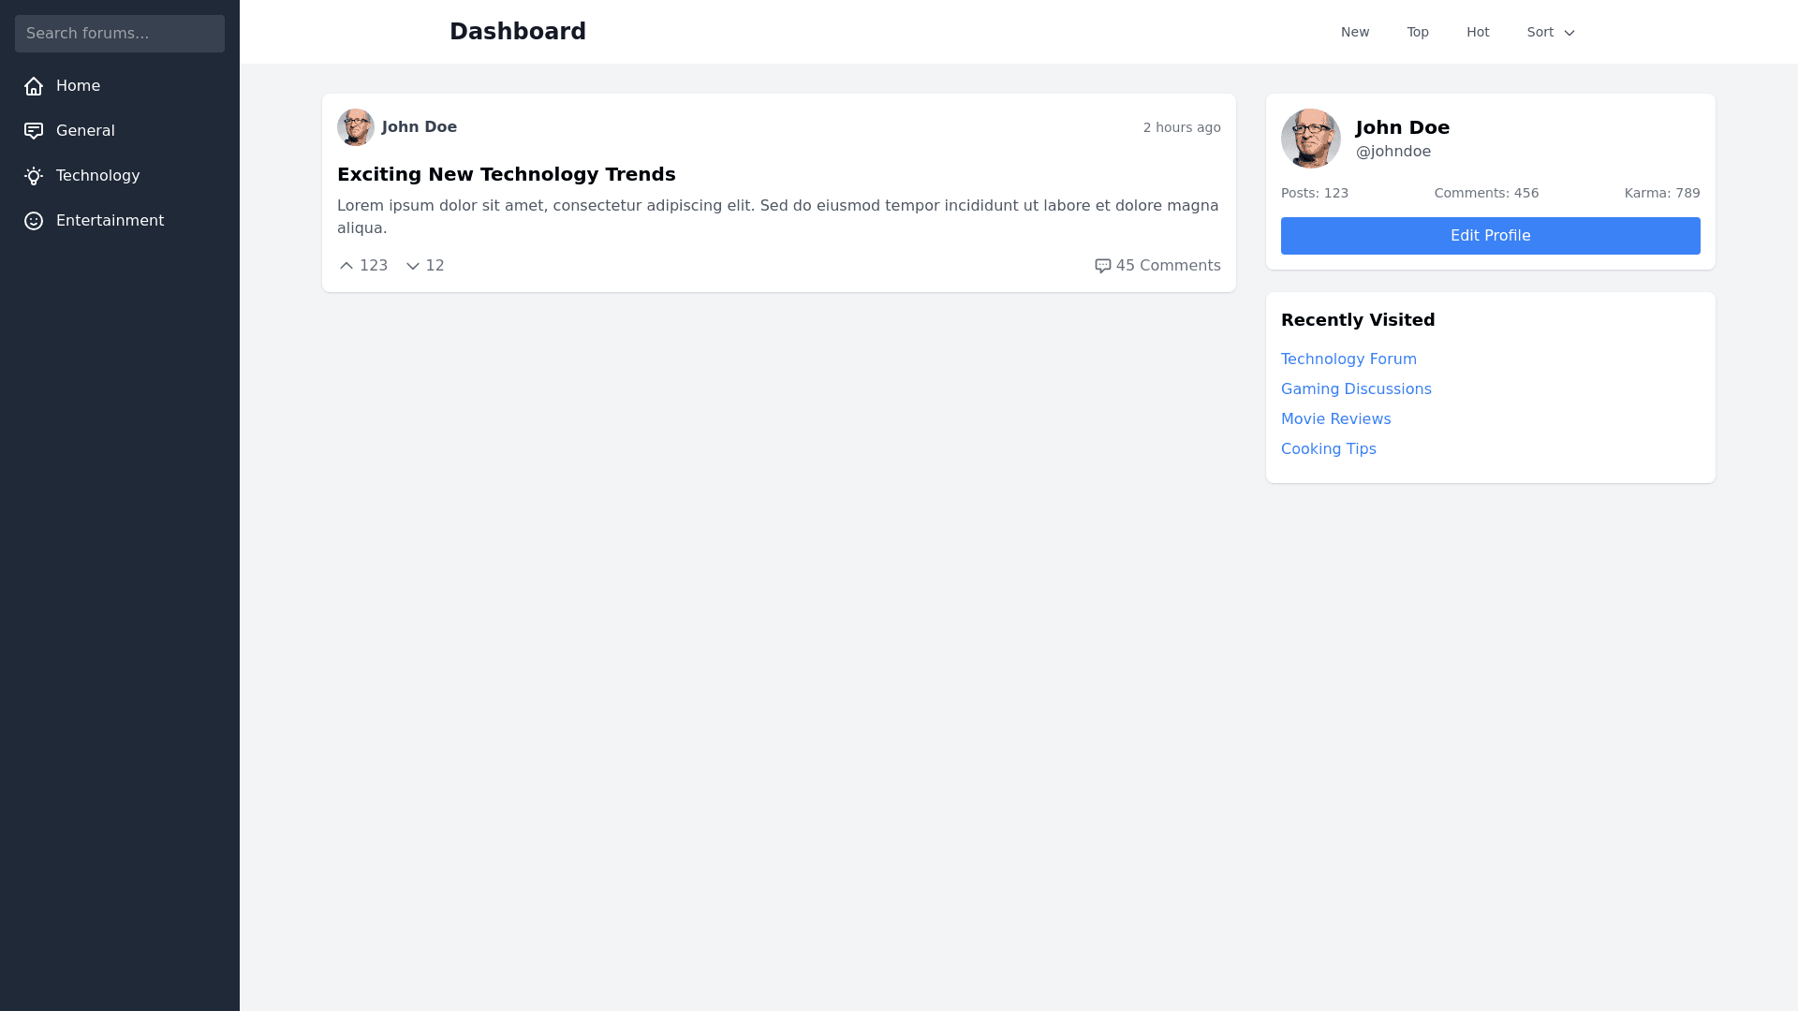Expand the Sort dropdown

(1551, 32)
